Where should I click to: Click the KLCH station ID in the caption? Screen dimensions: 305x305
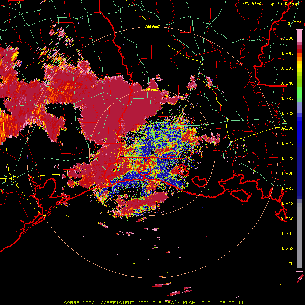(189, 303)
